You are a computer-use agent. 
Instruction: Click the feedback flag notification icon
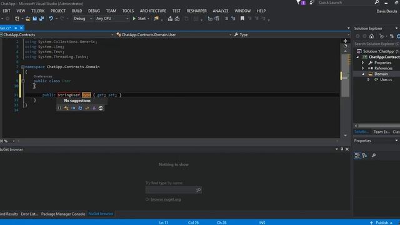tap(299, 2)
